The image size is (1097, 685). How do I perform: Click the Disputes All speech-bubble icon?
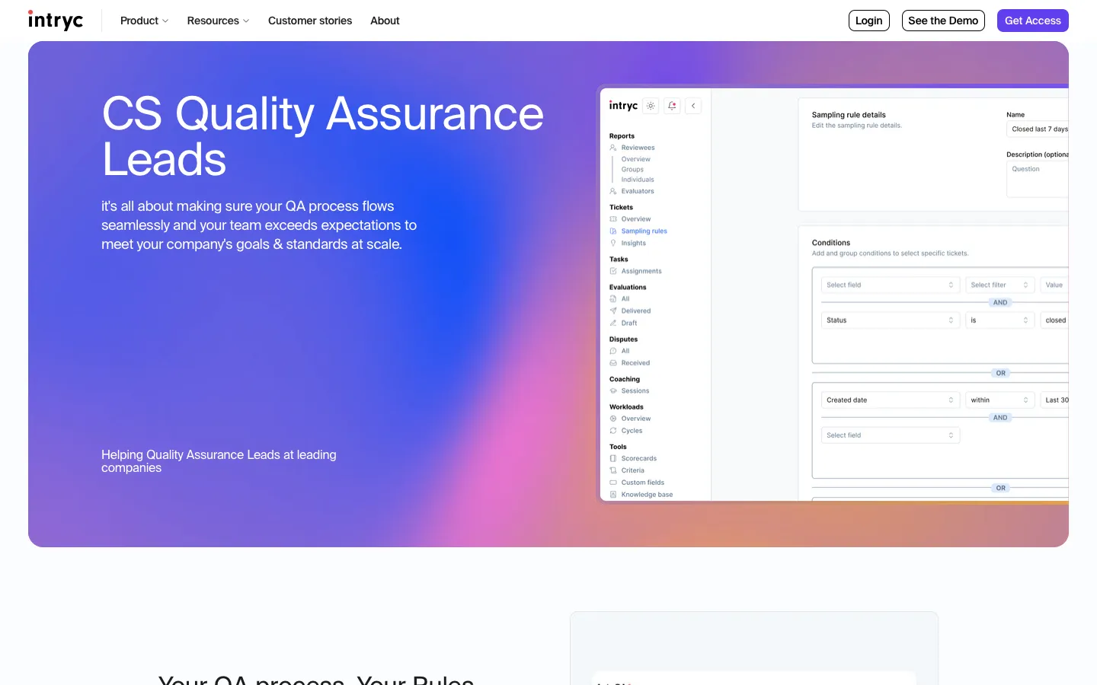coord(613,351)
